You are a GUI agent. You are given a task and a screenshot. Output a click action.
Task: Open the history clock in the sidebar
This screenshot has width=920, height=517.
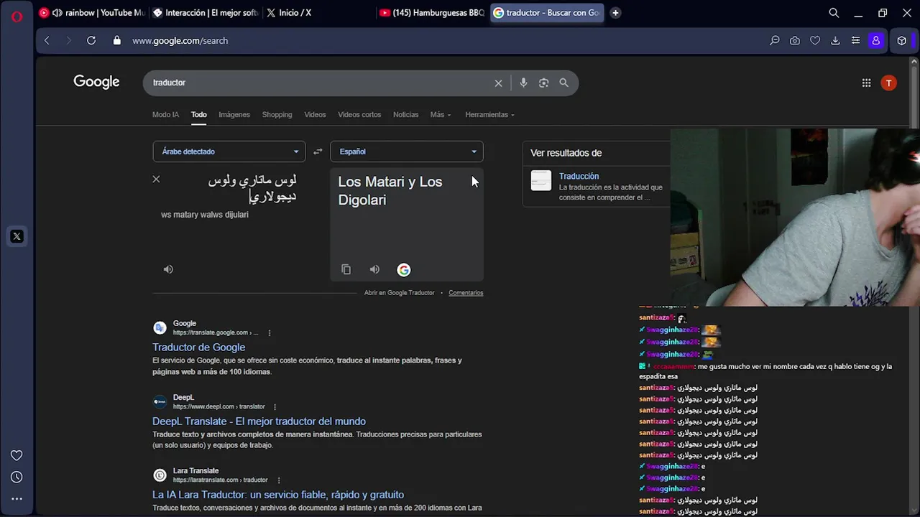(17, 477)
